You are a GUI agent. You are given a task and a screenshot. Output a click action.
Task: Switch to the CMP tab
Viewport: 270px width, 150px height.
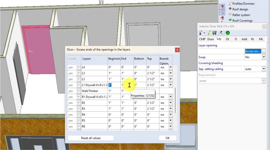(202, 39)
